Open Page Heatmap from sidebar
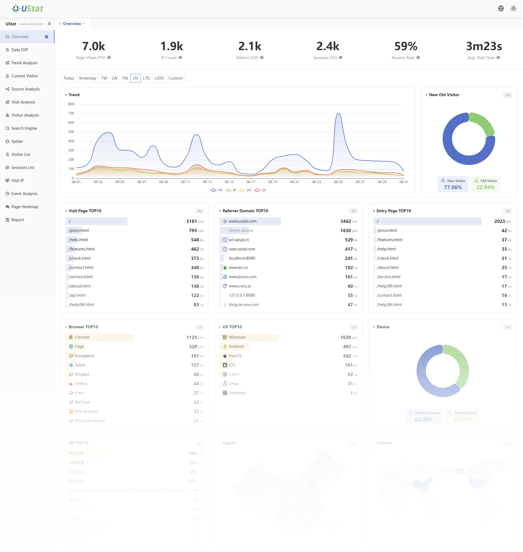This screenshot has height=552, width=523. pyautogui.click(x=25, y=207)
